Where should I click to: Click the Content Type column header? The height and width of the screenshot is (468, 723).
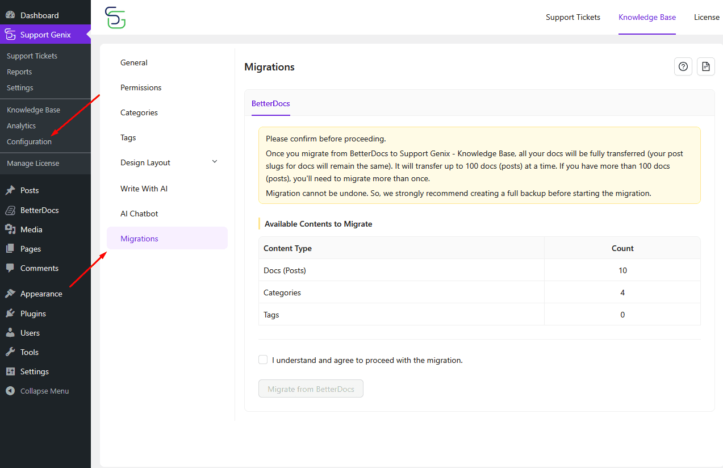point(402,248)
